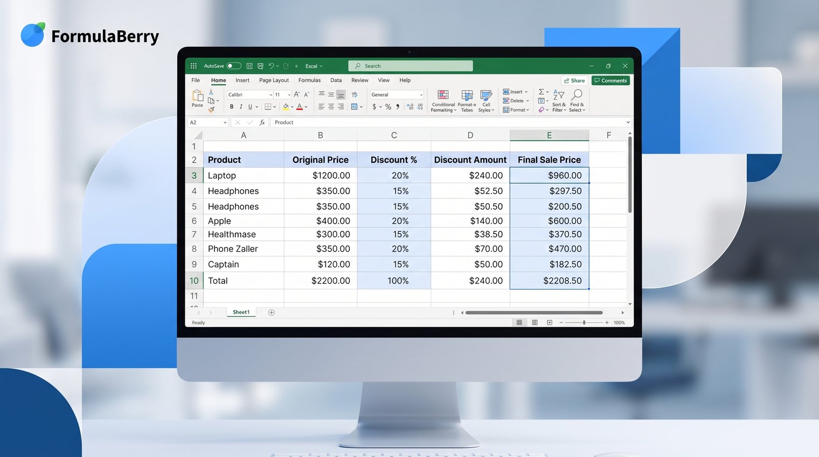Open the File menu
This screenshot has height=457, width=819.
(x=196, y=80)
